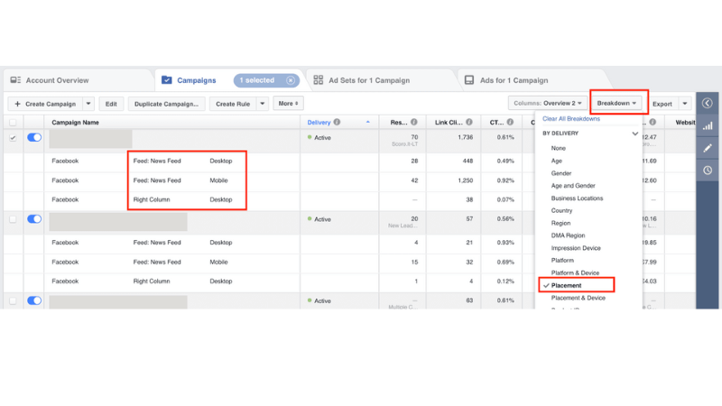Click the Create Rule button

(x=233, y=104)
